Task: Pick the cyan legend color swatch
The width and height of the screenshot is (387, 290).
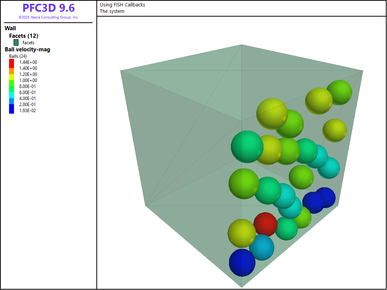Action: tap(12, 95)
